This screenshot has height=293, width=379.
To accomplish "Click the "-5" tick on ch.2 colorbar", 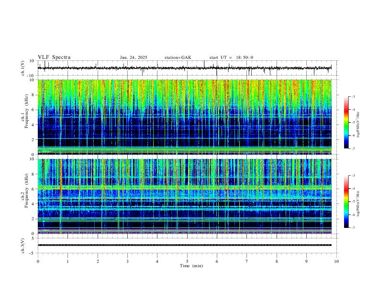I will coord(353,202).
